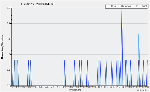Click the dark IP legend line
This screenshot has height=92, width=150.
click(x=133, y=6)
